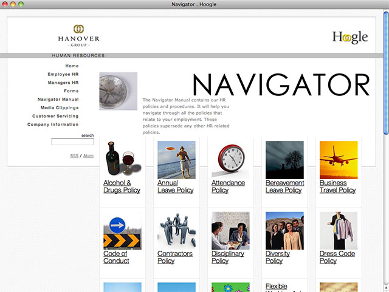Open Media Clippings in the sidebar
Image resolution: width=389 pixels, height=292 pixels.
point(60,107)
